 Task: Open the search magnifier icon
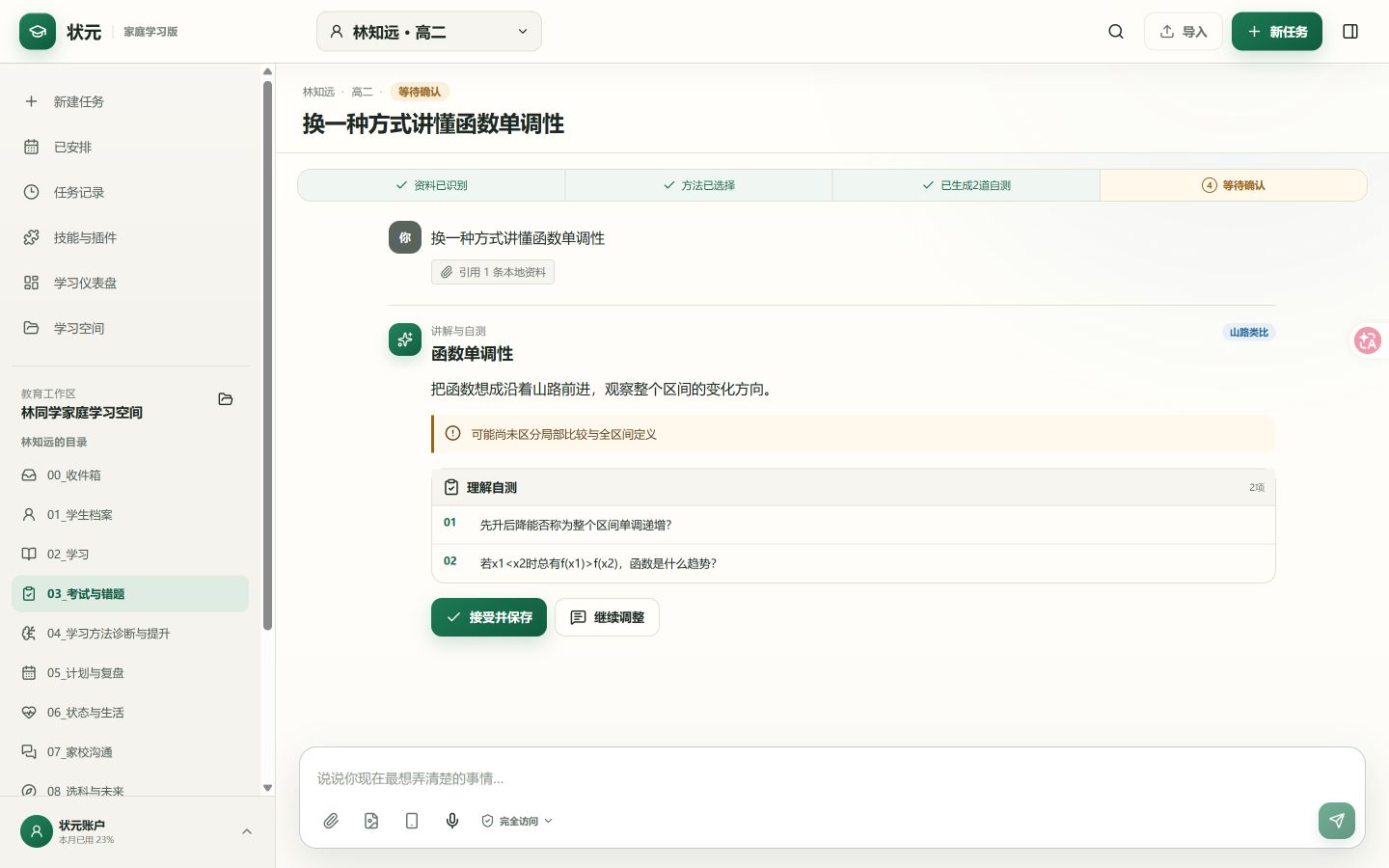(x=1116, y=32)
